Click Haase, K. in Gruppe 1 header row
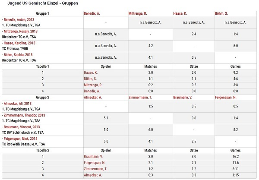 click(180, 13)
